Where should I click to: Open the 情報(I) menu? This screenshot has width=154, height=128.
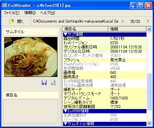pyautogui.click(x=30, y=13)
